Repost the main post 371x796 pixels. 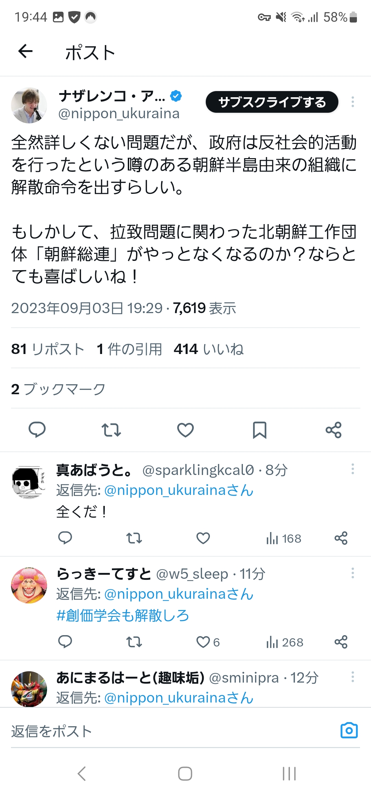111,430
